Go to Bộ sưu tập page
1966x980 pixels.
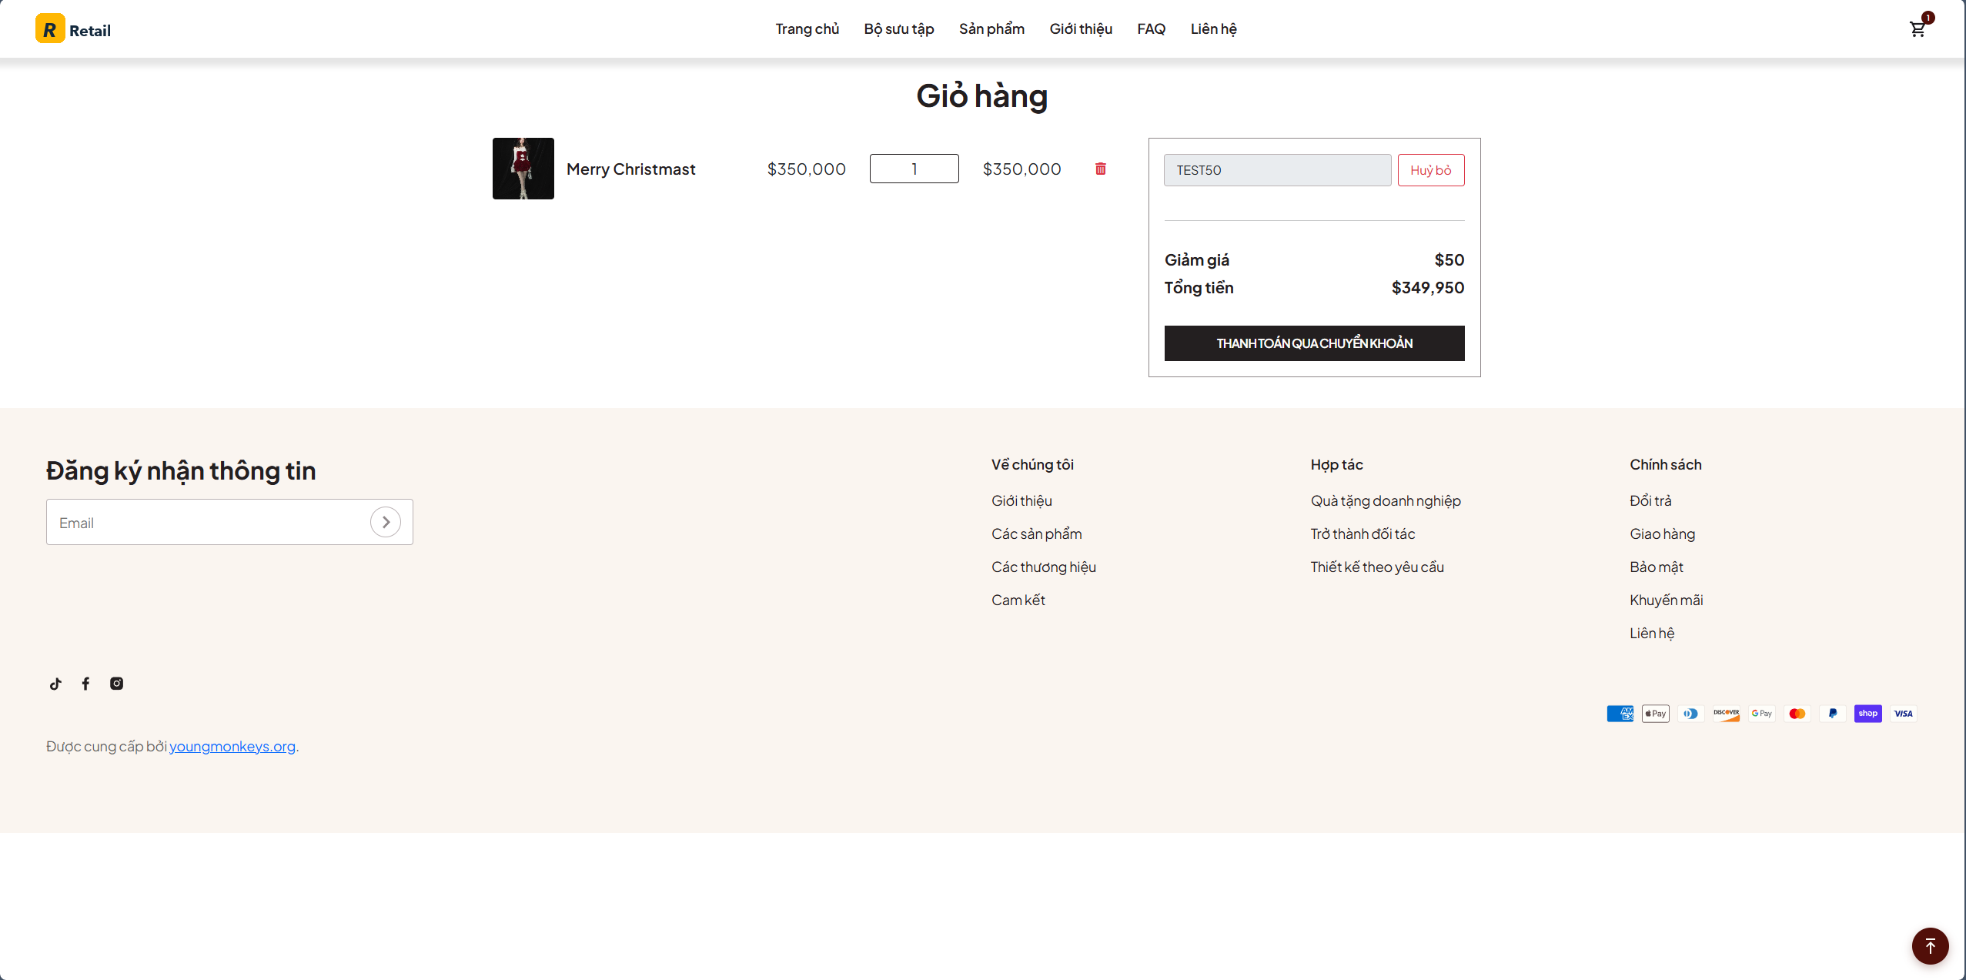[x=898, y=29]
